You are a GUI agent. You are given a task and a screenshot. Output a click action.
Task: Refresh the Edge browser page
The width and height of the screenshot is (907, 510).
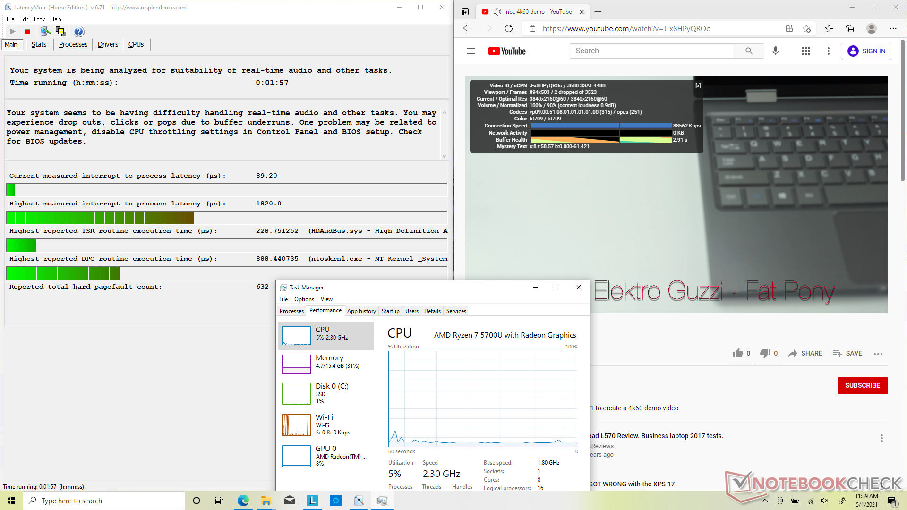click(509, 28)
